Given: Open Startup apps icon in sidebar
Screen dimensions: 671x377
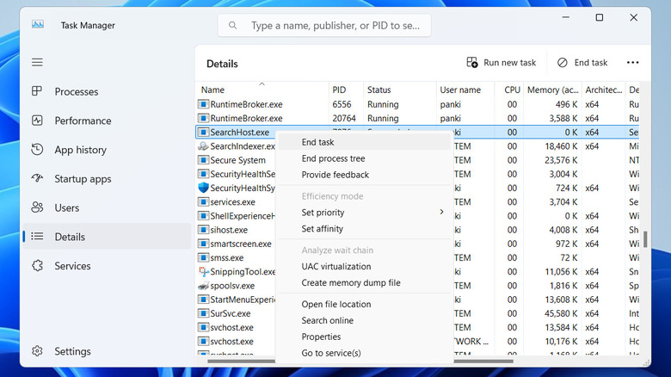Looking at the screenshot, I should click(37, 179).
